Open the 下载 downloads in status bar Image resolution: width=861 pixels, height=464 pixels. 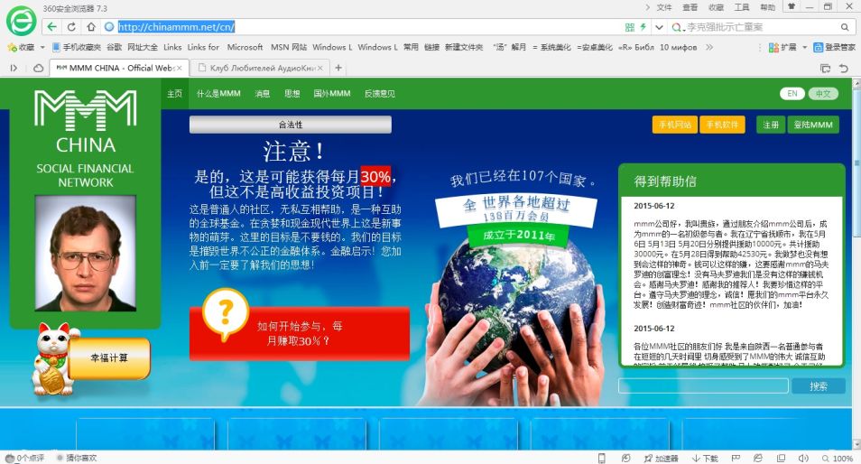tap(705, 458)
